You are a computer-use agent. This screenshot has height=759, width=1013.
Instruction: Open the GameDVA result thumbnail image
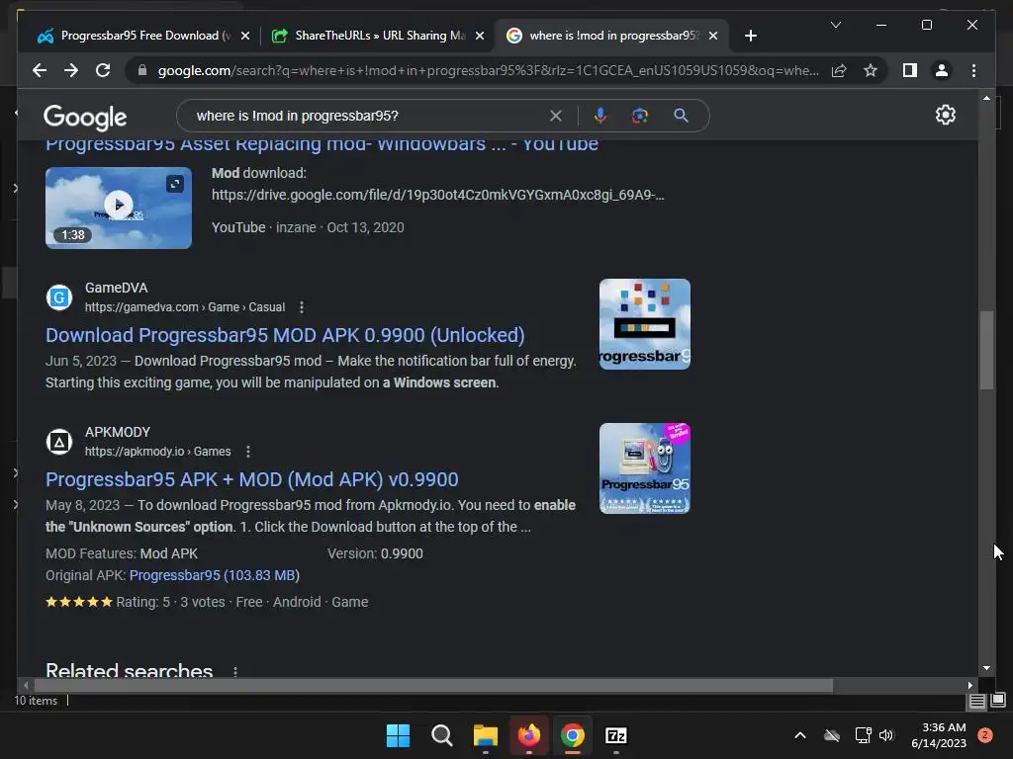(x=645, y=324)
